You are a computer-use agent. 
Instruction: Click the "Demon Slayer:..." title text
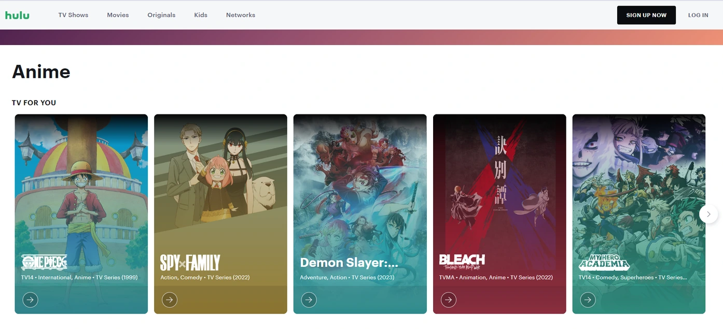click(349, 263)
